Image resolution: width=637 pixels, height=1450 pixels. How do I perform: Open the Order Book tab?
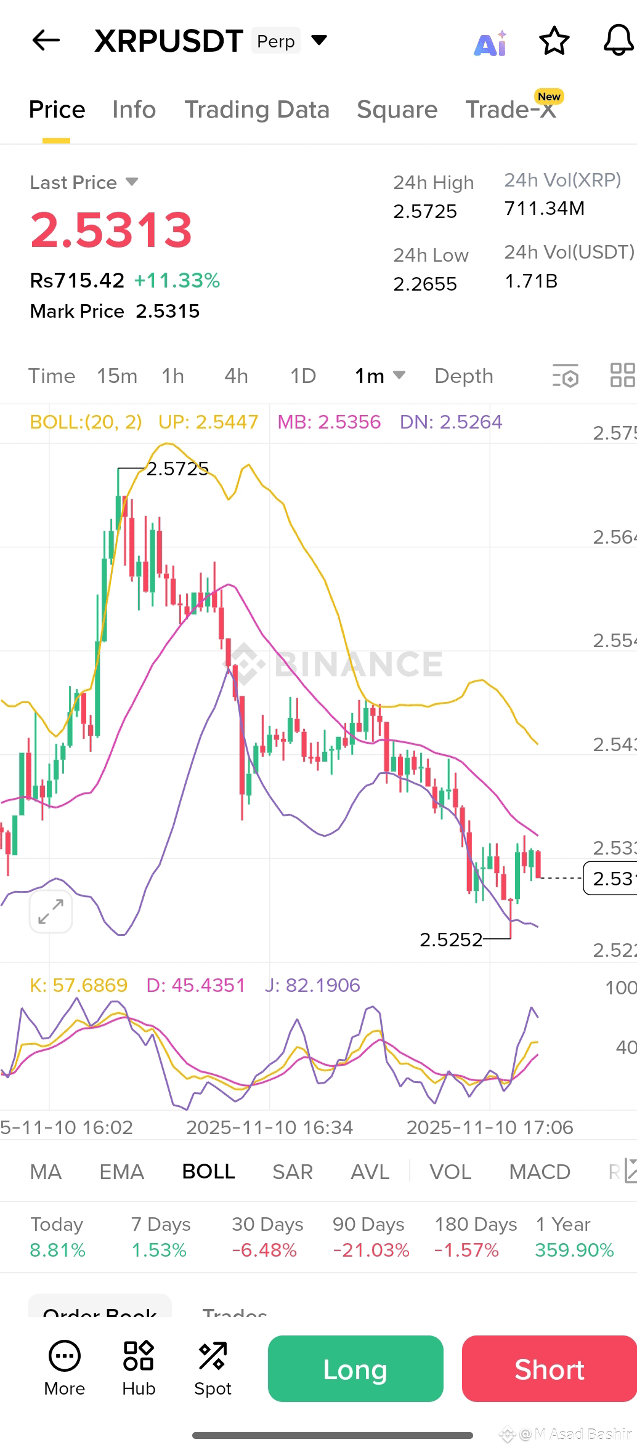coord(100,1308)
